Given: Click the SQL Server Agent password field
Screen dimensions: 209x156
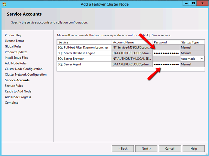Looking at the screenshot, I should (x=166, y=64).
